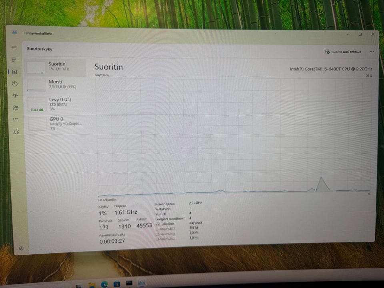This screenshot has width=384, height=288.
Task: Click the 'Käyttö-%' graph axis label
Action: coord(102,75)
